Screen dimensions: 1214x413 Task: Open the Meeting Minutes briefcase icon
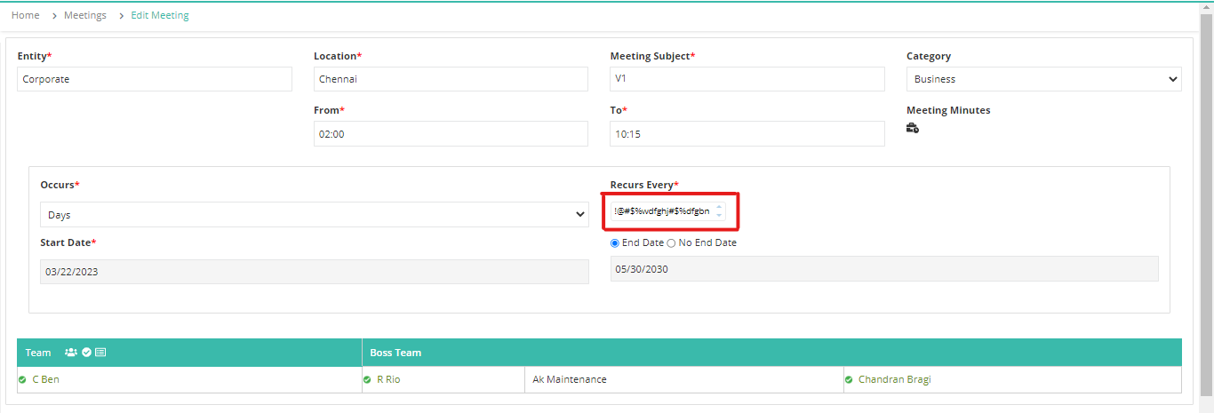tap(912, 129)
